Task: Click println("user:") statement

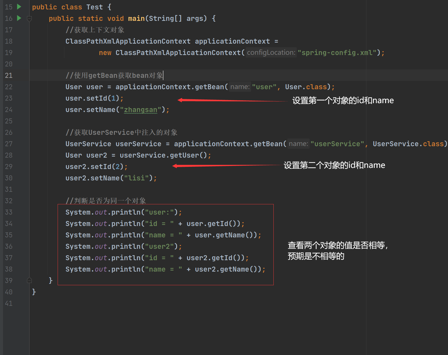Action: (x=124, y=212)
